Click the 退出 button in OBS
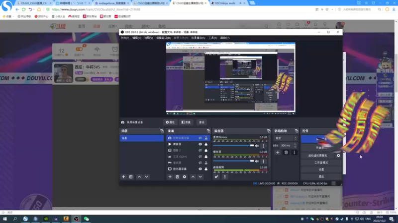The image size is (398, 223). [321, 176]
